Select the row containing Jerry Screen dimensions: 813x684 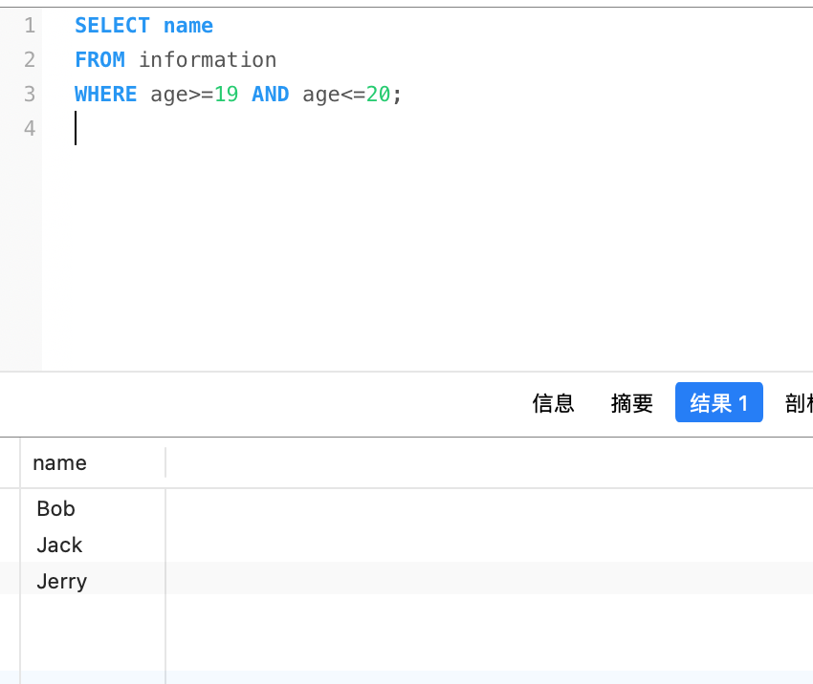(61, 581)
